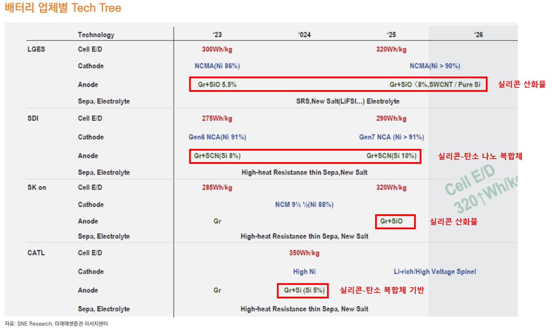Screen dimensions: 552x328
Task: Click the SDI company label
Action: tap(33, 118)
